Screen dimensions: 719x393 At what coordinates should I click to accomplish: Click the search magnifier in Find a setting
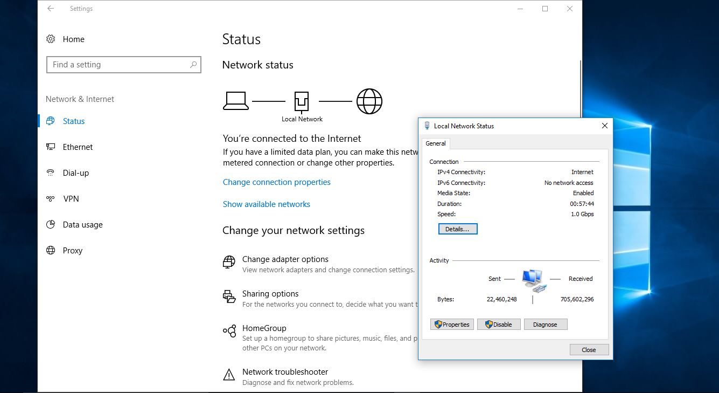tap(193, 64)
